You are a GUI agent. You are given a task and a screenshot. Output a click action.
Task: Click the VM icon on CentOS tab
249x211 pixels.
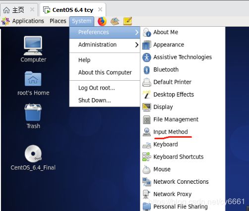coord(47,10)
